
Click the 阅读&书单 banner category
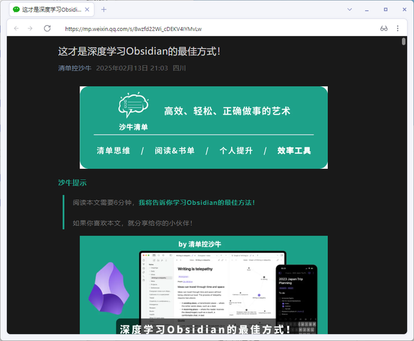[x=175, y=151]
